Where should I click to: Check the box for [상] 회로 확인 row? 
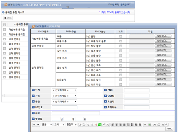121,84
